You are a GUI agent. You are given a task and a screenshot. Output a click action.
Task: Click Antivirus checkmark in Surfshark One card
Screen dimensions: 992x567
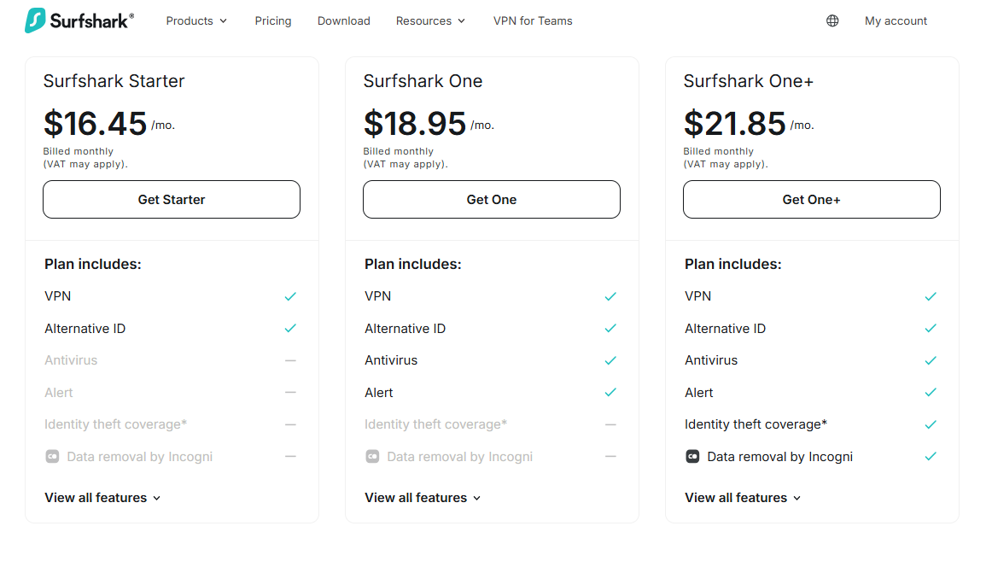coord(610,360)
